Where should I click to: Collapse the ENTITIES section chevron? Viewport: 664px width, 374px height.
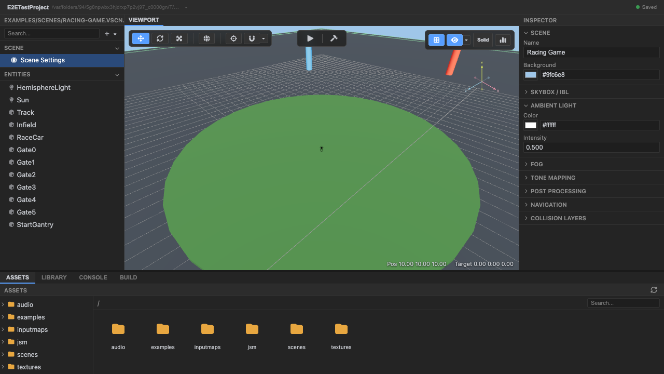[117, 75]
